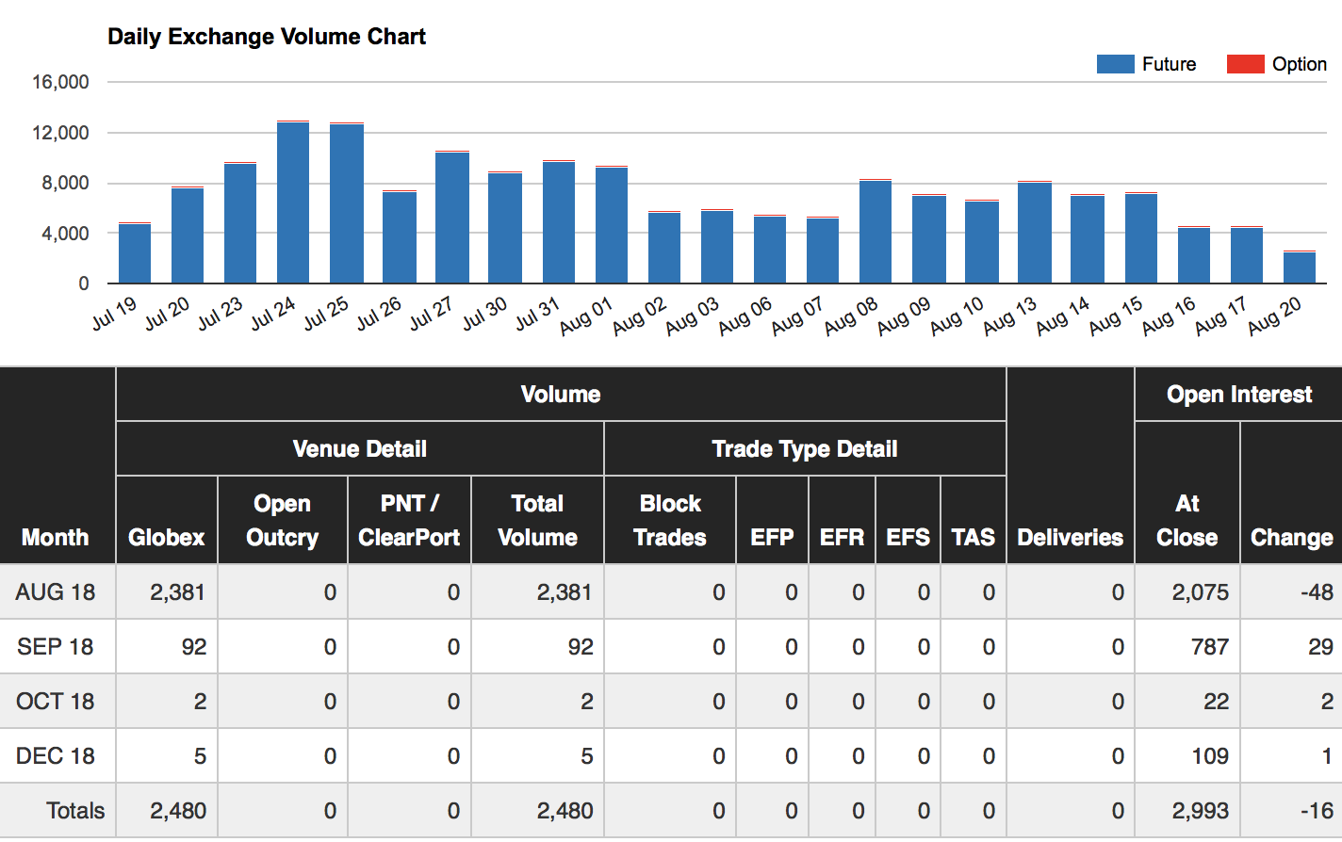Select the Aug 10 volume bar

[982, 241]
